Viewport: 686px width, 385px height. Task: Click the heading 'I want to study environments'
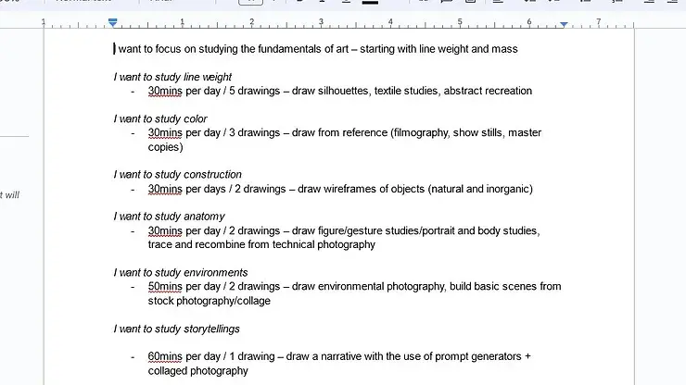pyautogui.click(x=181, y=272)
